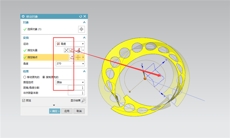Open the point type dropdown arrow

click(83, 57)
